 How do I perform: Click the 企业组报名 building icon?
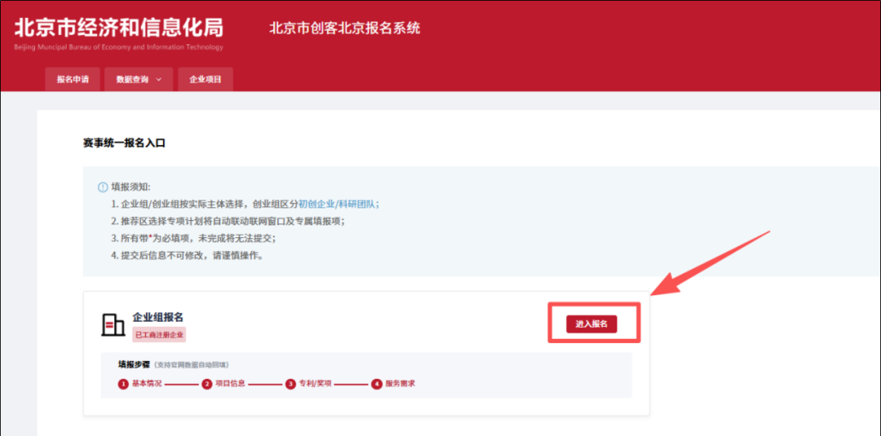tap(113, 324)
